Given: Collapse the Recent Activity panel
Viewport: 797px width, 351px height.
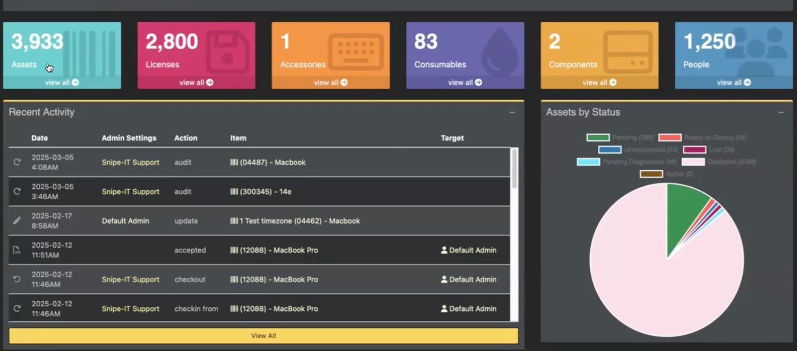Looking at the screenshot, I should 512,112.
